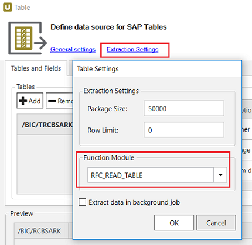Expand Function Module dropdown arrow

tap(220, 175)
